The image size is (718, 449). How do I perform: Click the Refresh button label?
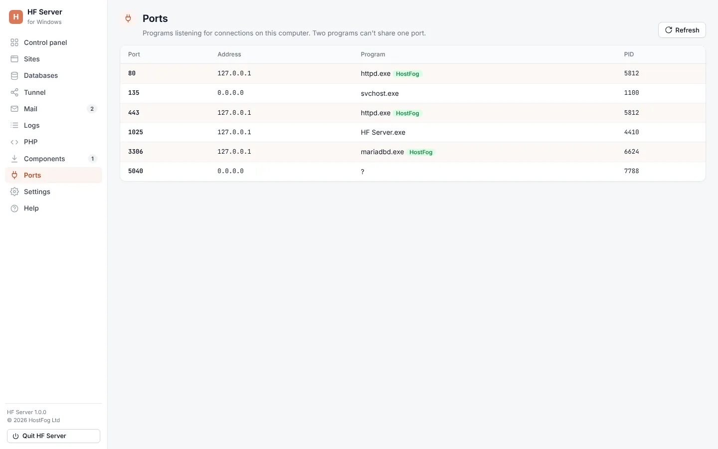click(687, 30)
